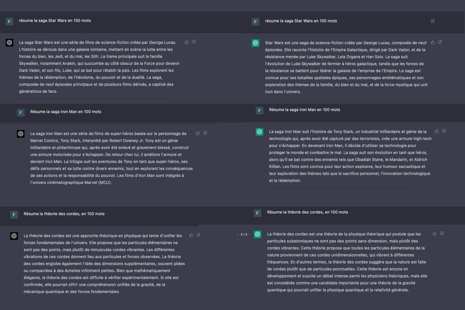Click F avatar of the Iron Man prompt in left chat
The image size is (465, 310).
[x=21, y=112]
